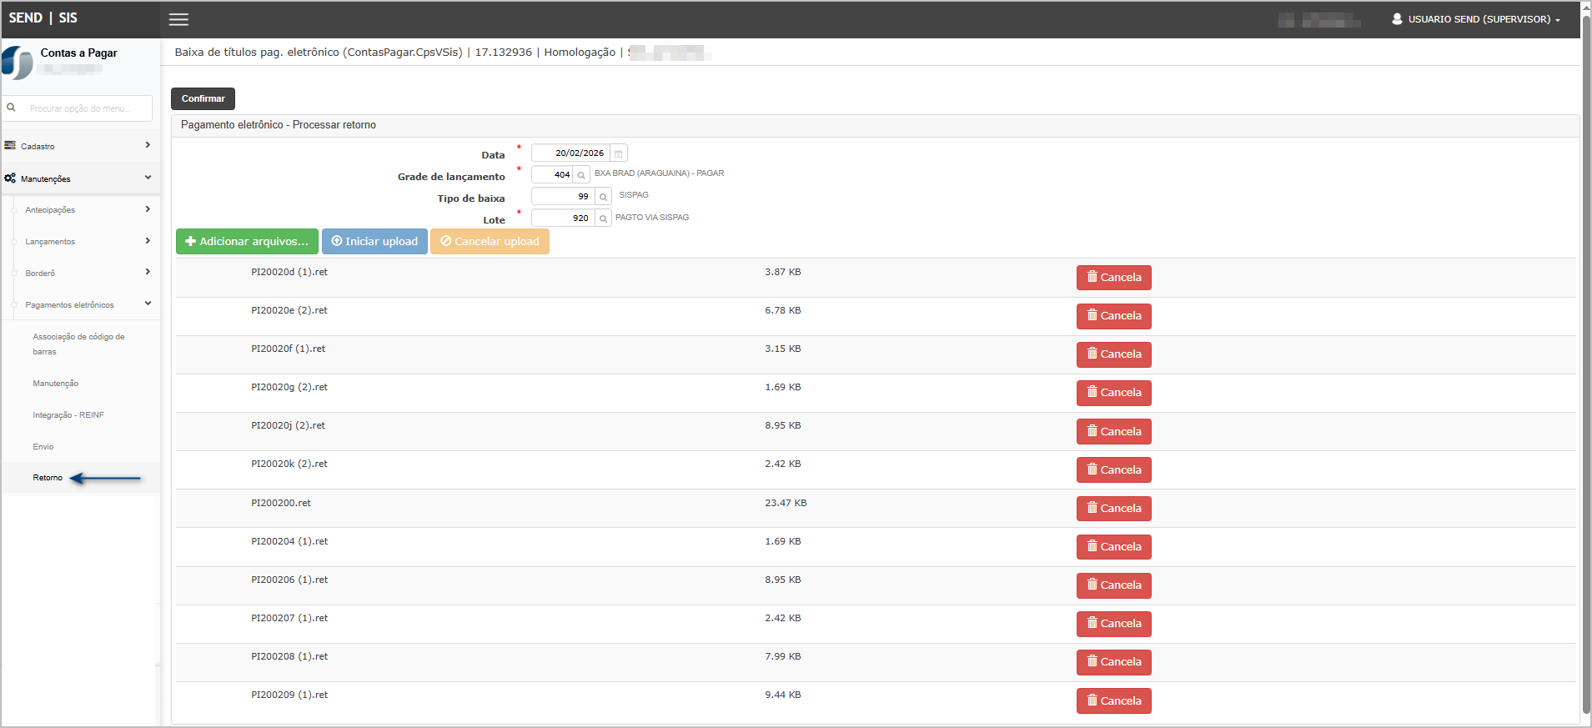The image size is (1592, 728).
Task: Expand the Cadastro menu section
Action: pyautogui.click(x=80, y=146)
